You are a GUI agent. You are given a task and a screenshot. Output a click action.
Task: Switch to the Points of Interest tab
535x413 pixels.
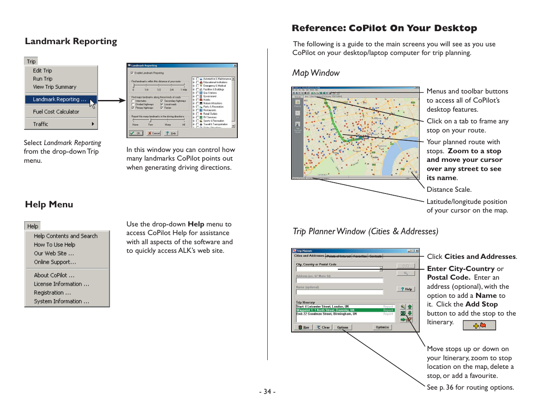click(x=339, y=256)
